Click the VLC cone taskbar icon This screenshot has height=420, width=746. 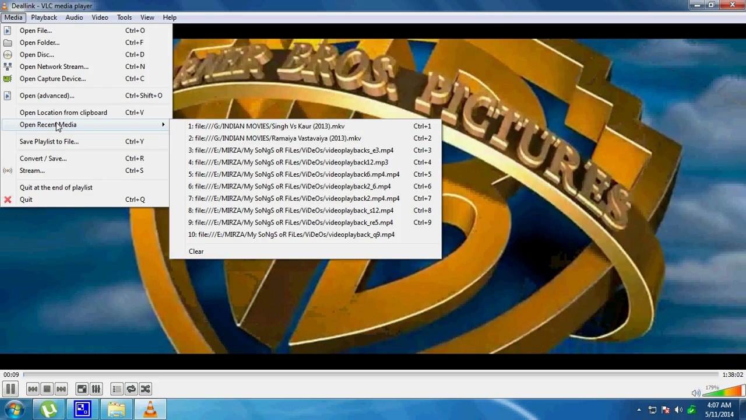(x=150, y=409)
